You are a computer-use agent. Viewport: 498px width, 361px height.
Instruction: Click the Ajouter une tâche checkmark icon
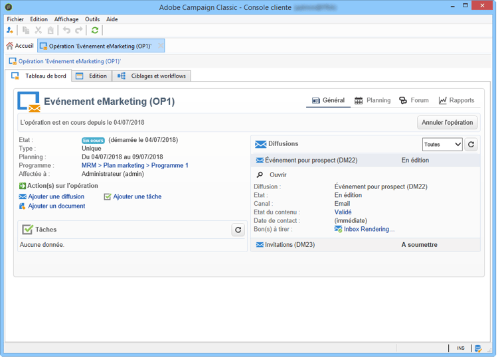(108, 197)
